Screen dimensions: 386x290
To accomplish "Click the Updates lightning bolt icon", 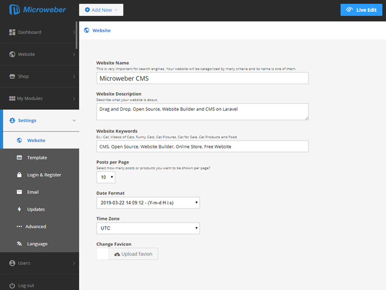I will coord(19,209).
